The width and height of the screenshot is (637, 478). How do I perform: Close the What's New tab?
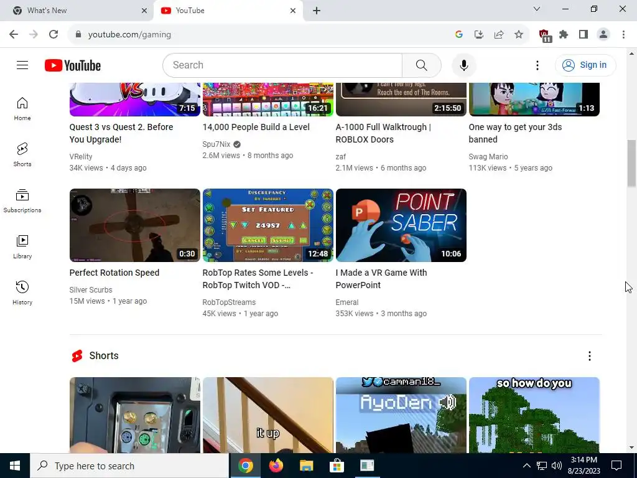(x=144, y=11)
